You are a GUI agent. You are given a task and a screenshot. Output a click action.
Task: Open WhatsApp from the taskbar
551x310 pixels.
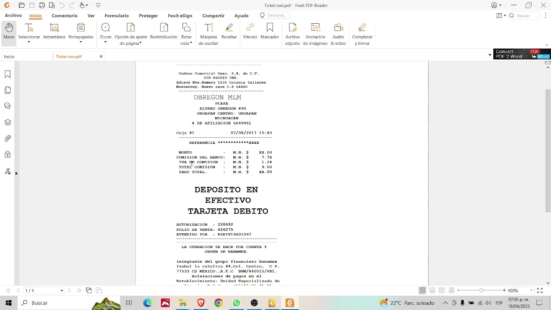point(236,303)
